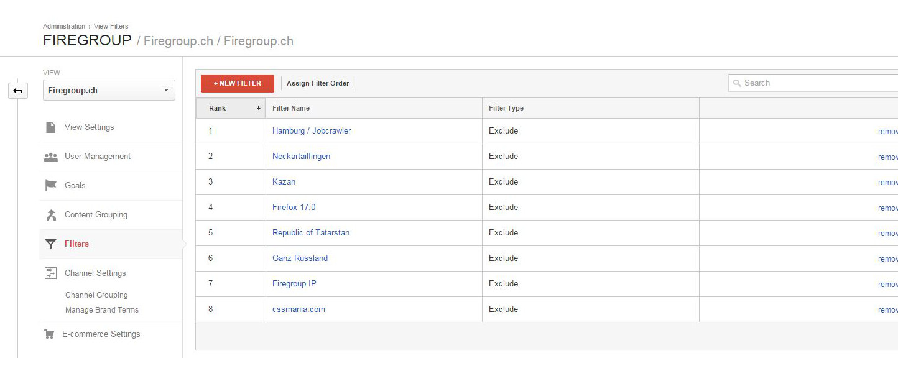
Task: Click the FIREGROUP account title
Action: 87,41
